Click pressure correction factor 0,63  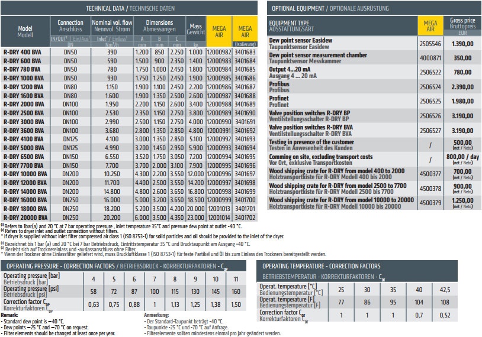pos(94,304)
